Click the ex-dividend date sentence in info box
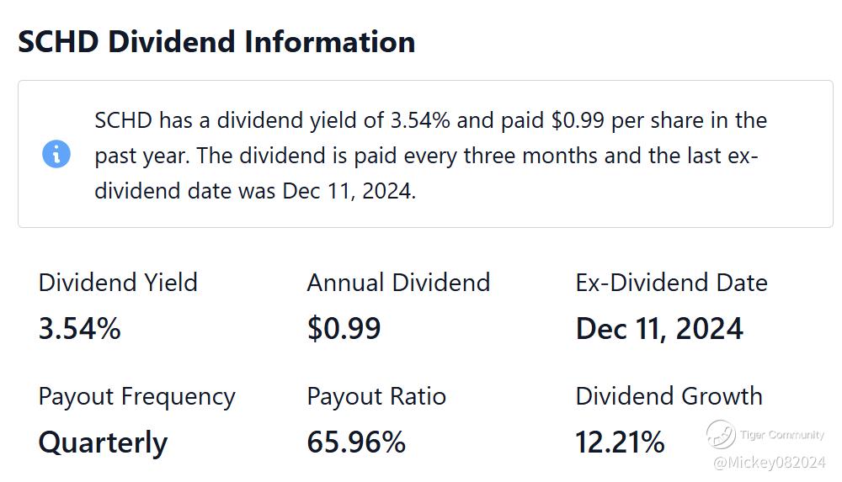 pyautogui.click(x=426, y=173)
